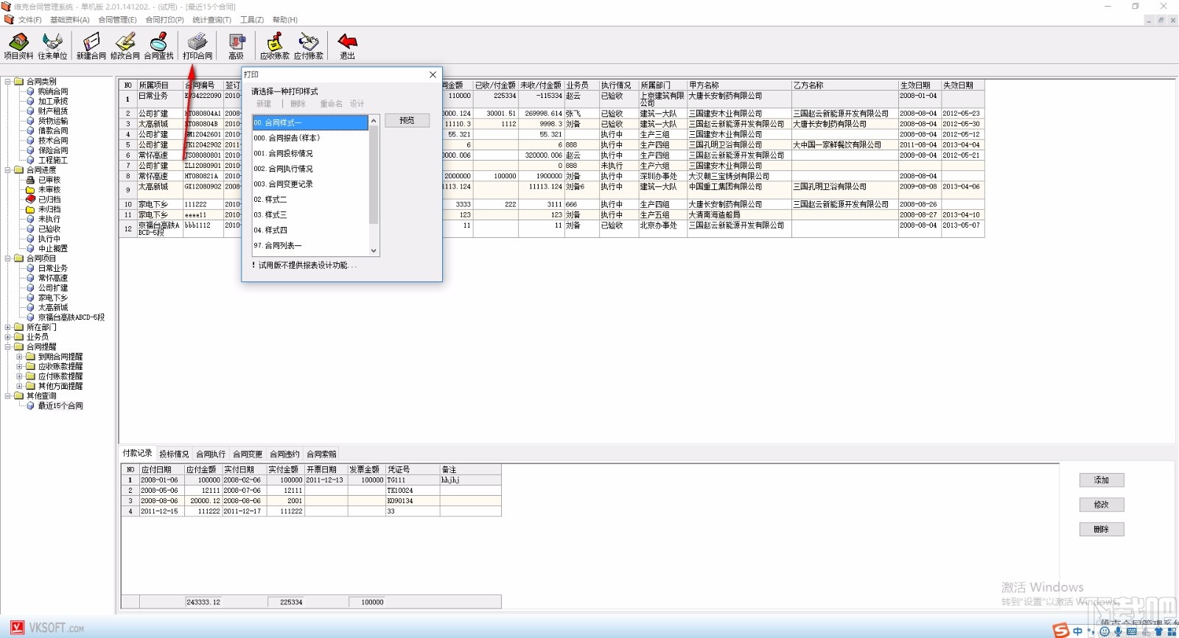Select print style 001.合同投标情况

coord(309,153)
